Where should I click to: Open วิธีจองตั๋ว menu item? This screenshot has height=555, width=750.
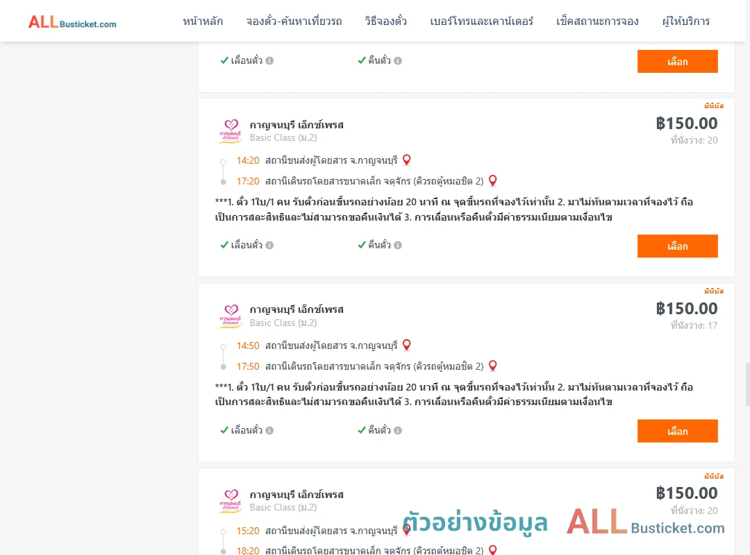pyautogui.click(x=385, y=22)
